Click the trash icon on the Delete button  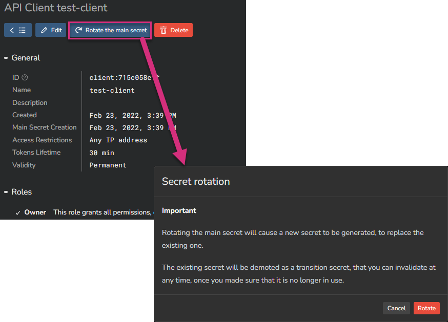(164, 30)
